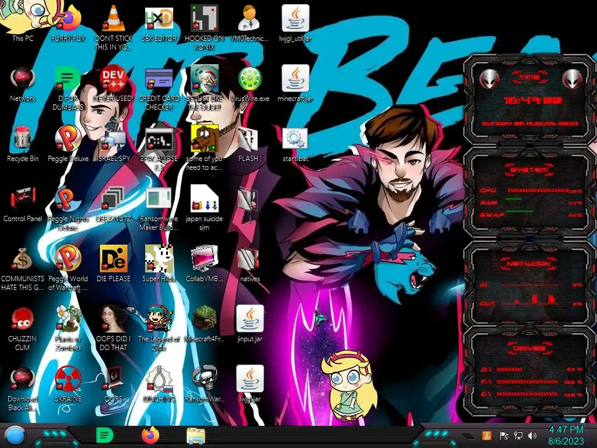Click the right alien head in the TIME widget
This screenshot has height=448, width=597.
tap(573, 79)
